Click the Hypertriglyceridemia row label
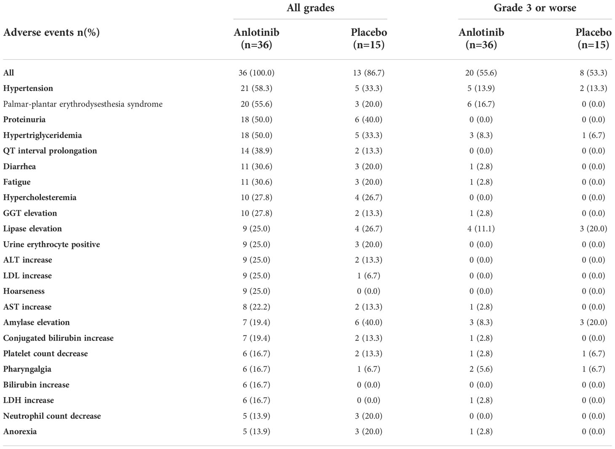Viewport: 615px width, 449px height. coord(43,135)
